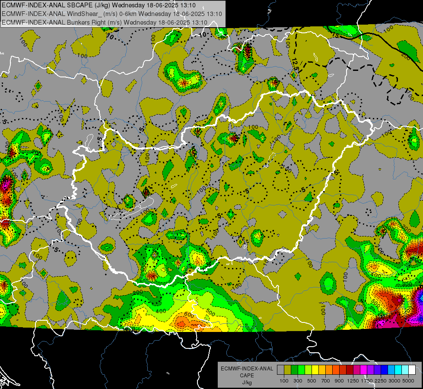Click the SBCAPE (J/kg) header line
Screen dimensions: 423x389
(99, 5)
